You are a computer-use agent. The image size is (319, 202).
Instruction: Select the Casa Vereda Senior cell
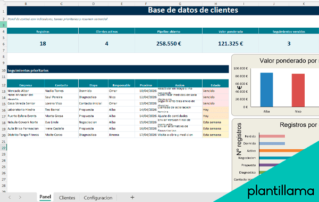26,103
